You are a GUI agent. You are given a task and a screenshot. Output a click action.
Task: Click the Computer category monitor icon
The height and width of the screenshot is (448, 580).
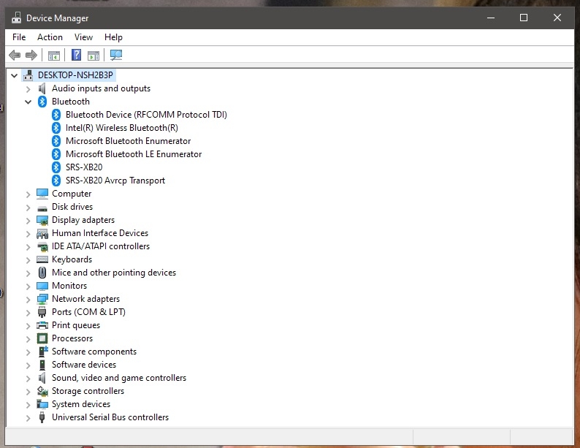(42, 194)
